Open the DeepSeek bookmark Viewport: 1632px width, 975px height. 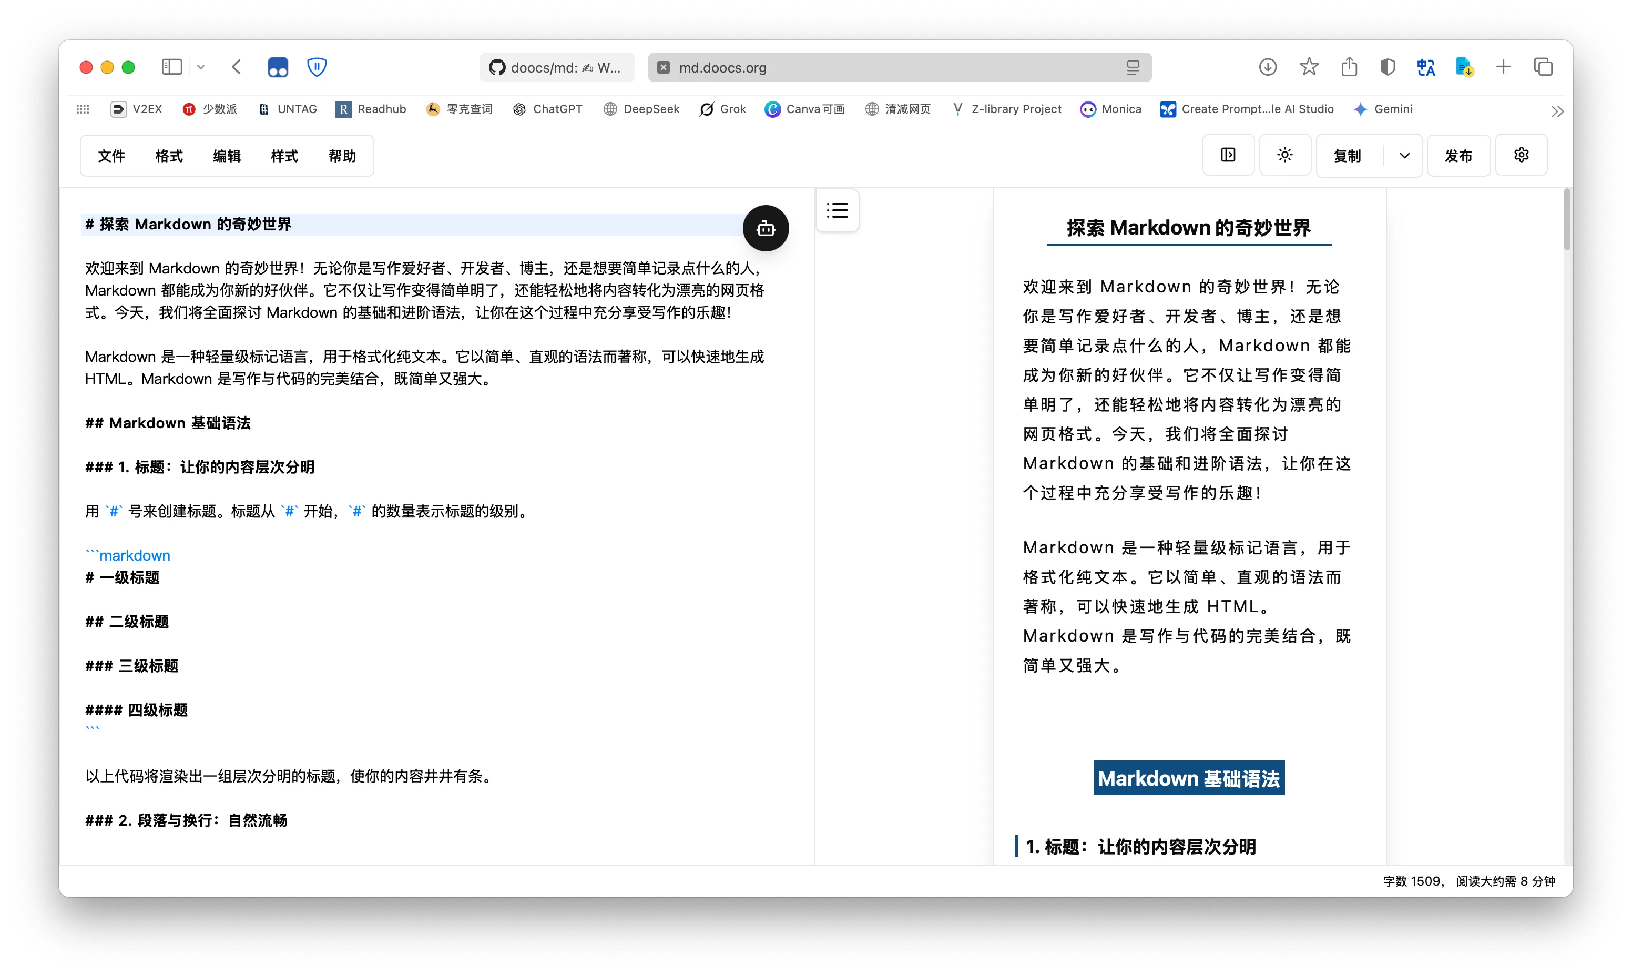[641, 109]
